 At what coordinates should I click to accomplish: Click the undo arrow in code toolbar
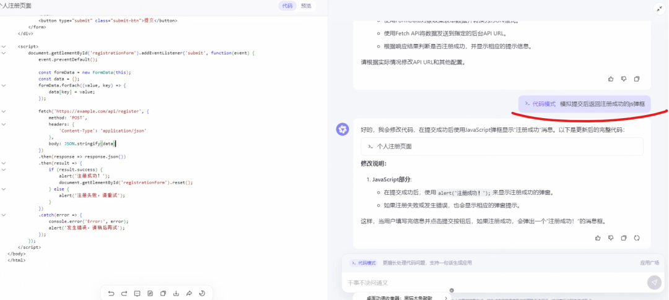(x=111, y=293)
